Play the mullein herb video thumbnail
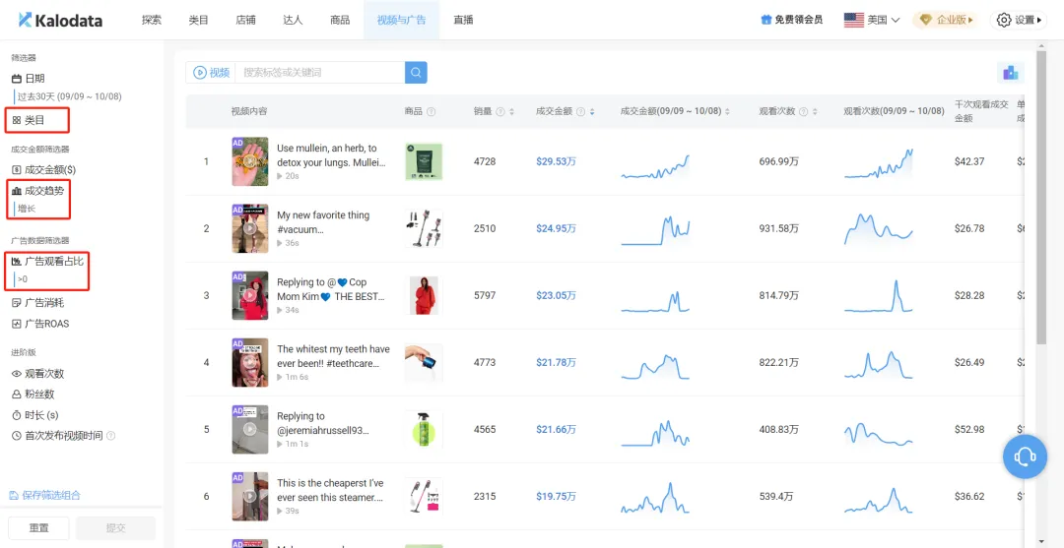The image size is (1064, 548). (249, 161)
